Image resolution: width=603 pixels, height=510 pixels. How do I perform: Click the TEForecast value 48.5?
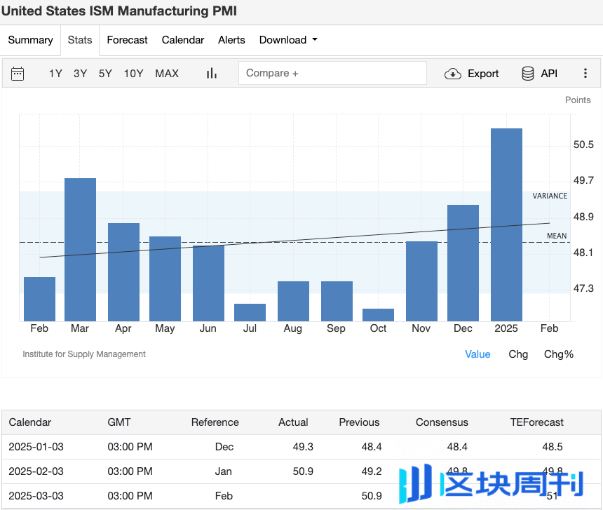(553, 447)
